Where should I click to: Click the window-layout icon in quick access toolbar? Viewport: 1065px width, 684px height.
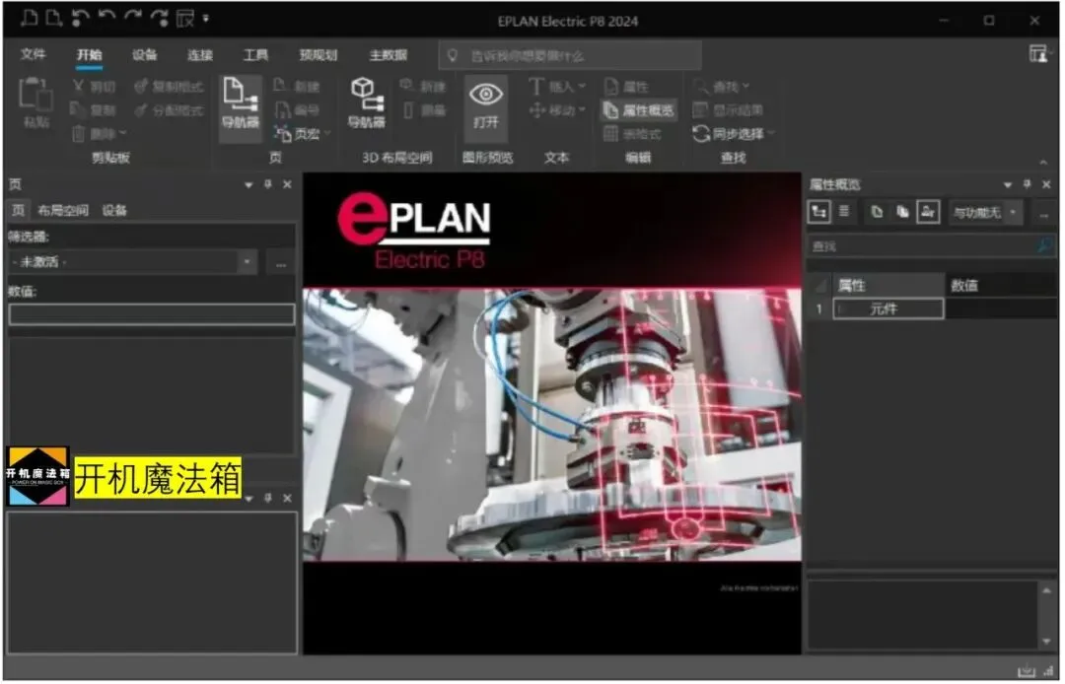186,19
